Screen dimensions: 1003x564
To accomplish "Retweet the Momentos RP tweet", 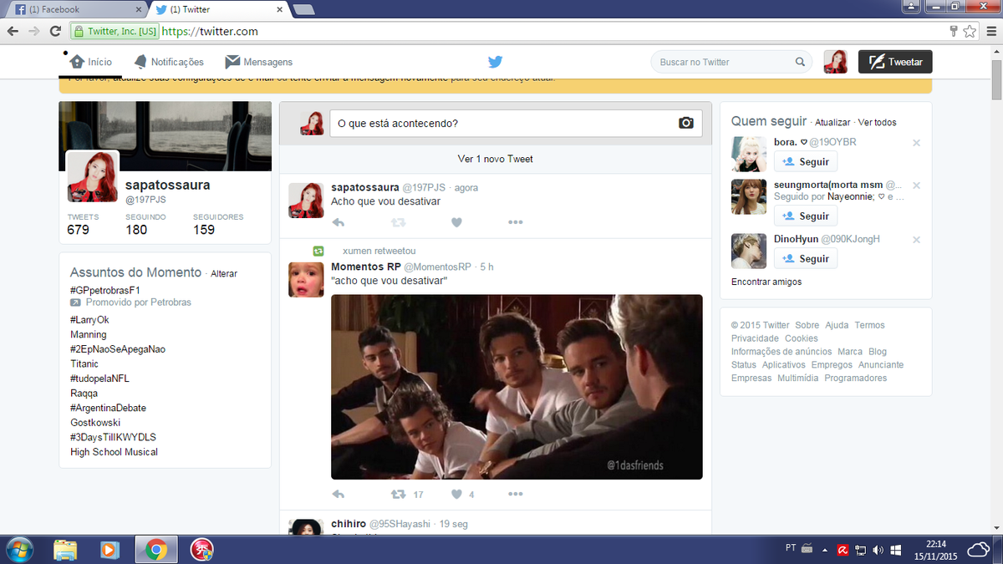I will point(399,495).
